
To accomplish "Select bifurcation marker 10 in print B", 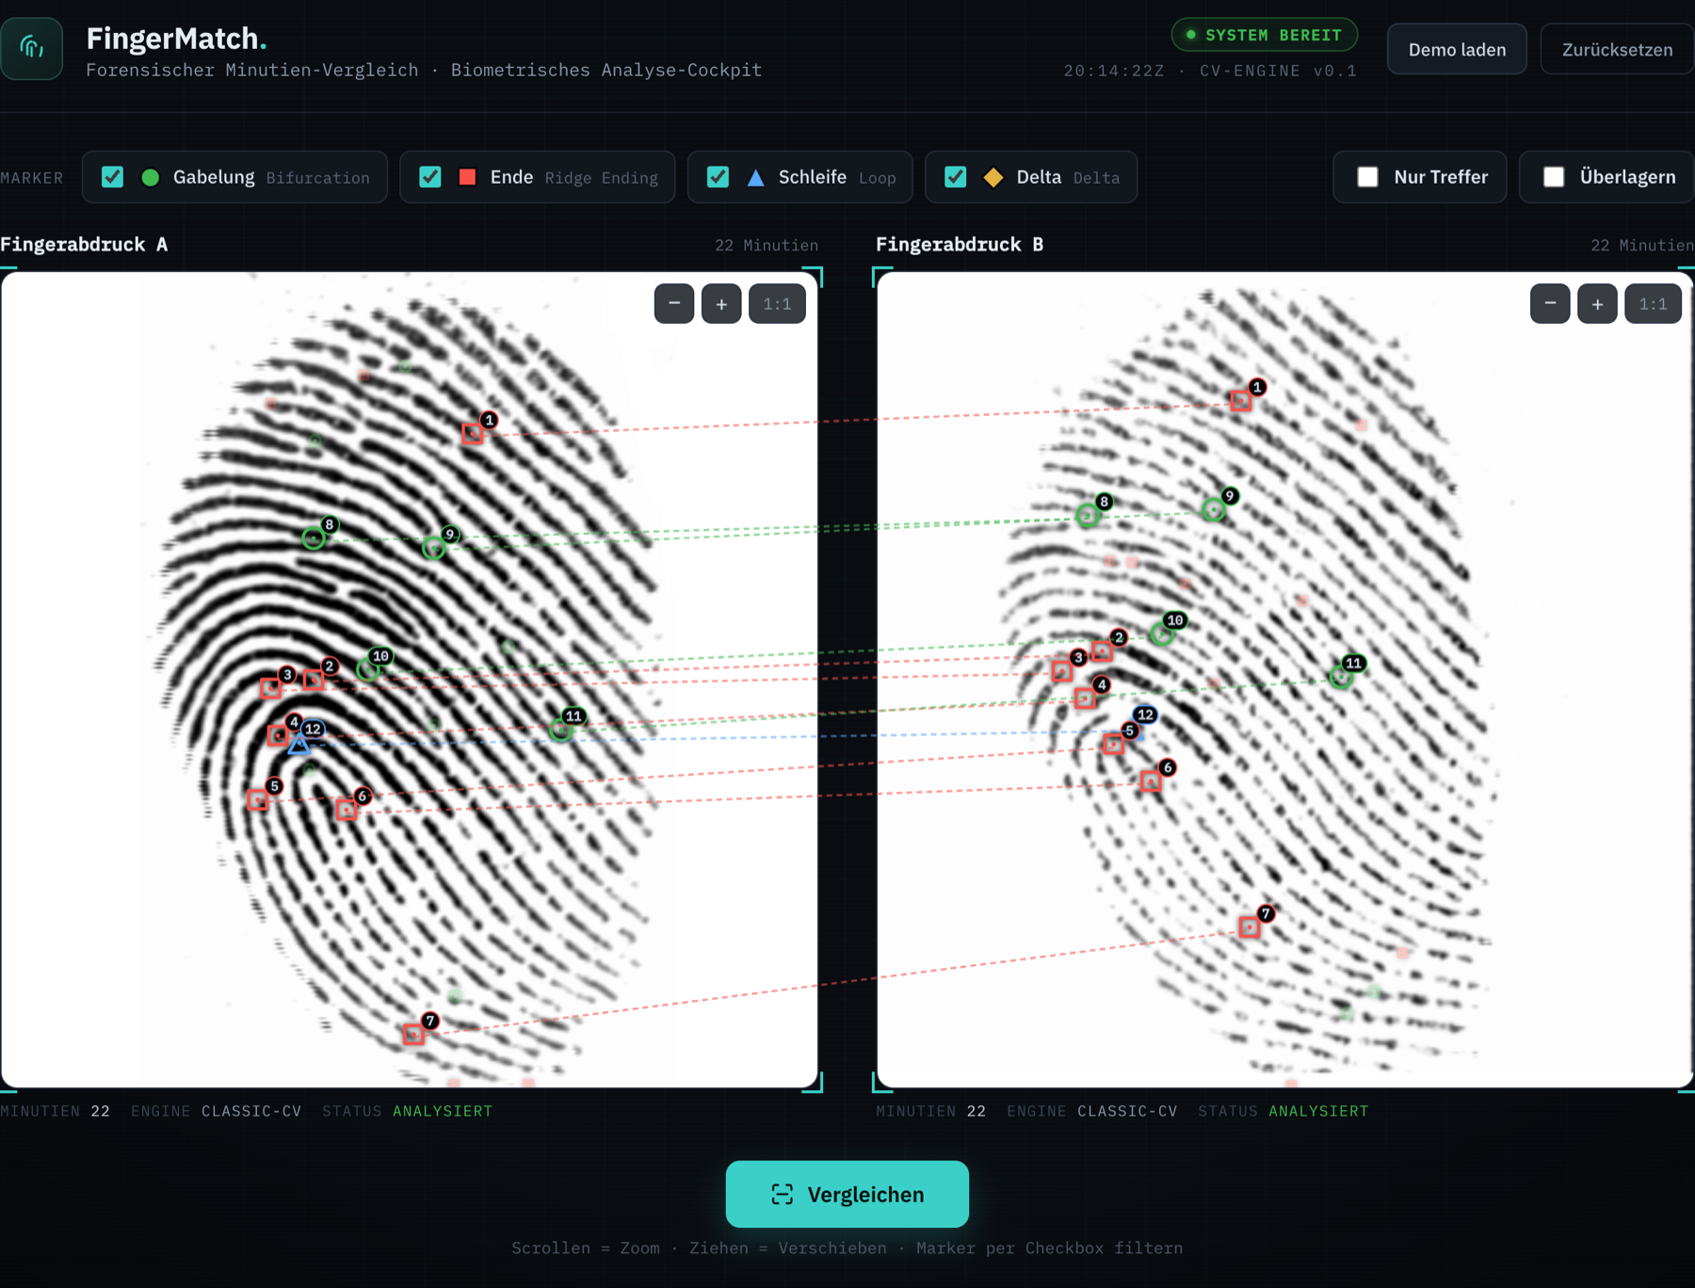I will [x=1161, y=634].
